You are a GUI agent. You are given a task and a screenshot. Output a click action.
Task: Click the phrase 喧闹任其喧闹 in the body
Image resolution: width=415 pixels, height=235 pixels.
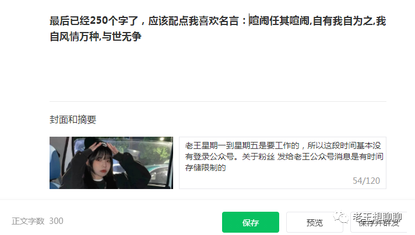click(x=279, y=20)
